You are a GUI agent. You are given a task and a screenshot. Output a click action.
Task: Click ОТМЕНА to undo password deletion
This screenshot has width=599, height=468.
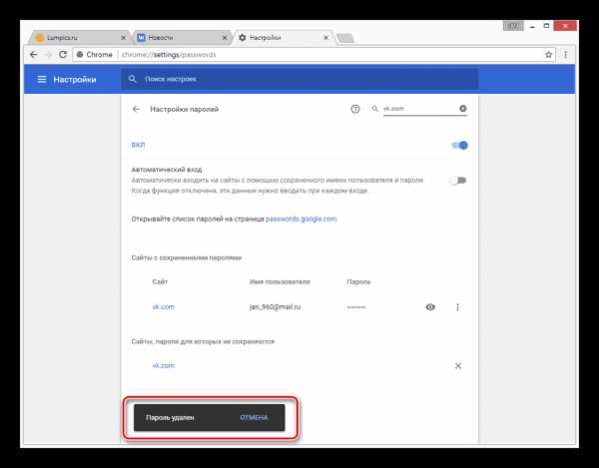click(254, 418)
